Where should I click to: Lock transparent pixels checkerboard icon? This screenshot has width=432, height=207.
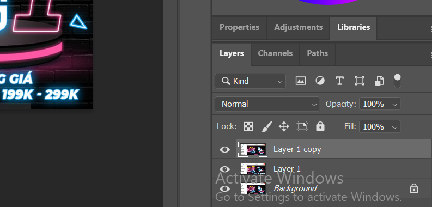pos(248,126)
